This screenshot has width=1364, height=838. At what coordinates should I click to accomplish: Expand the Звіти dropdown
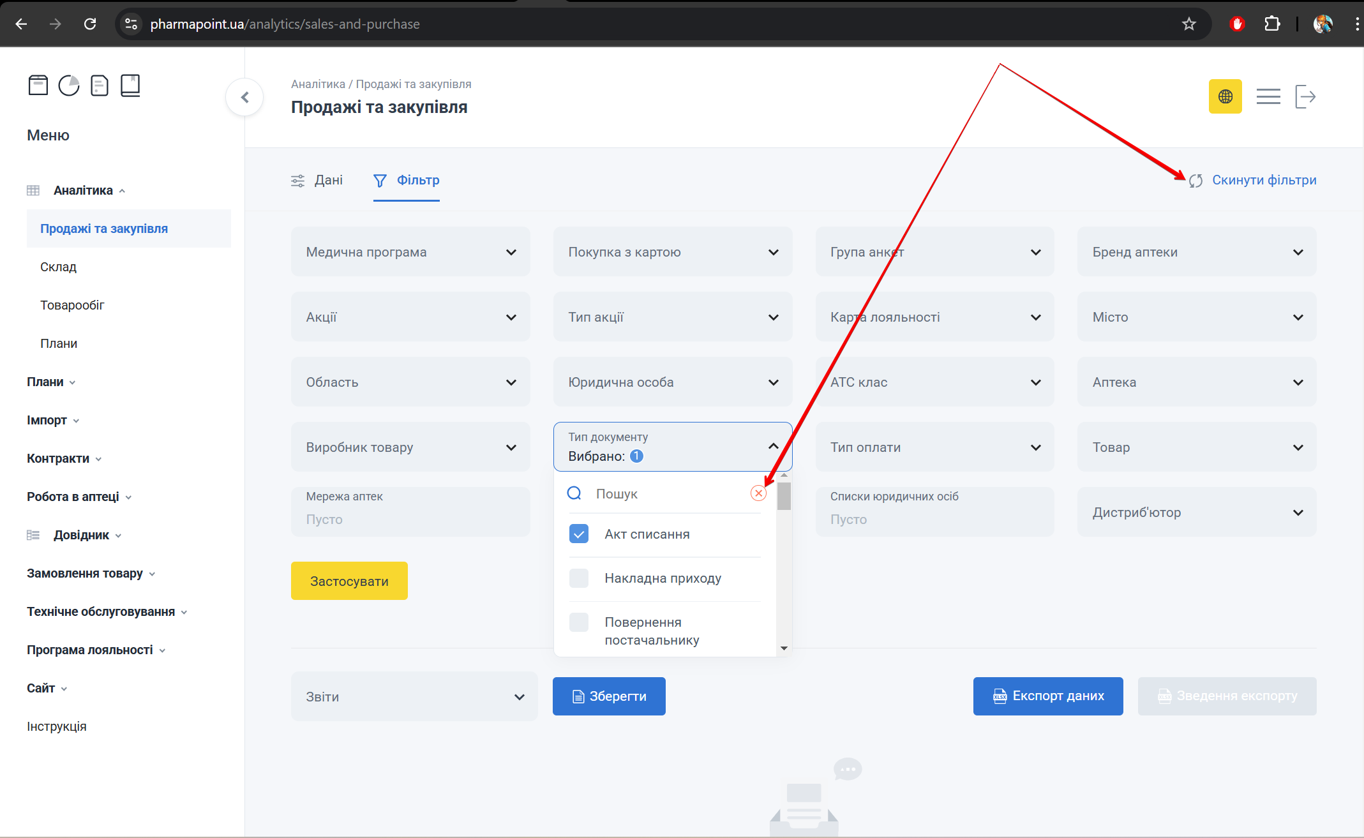click(414, 696)
